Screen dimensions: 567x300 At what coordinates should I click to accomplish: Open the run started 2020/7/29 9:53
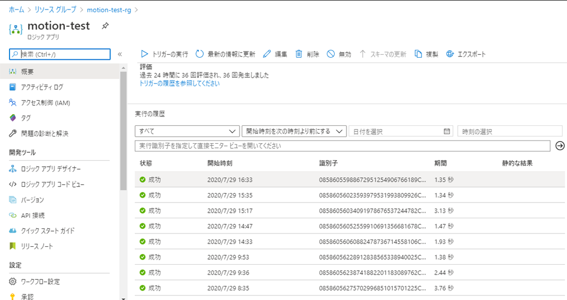(x=350, y=257)
